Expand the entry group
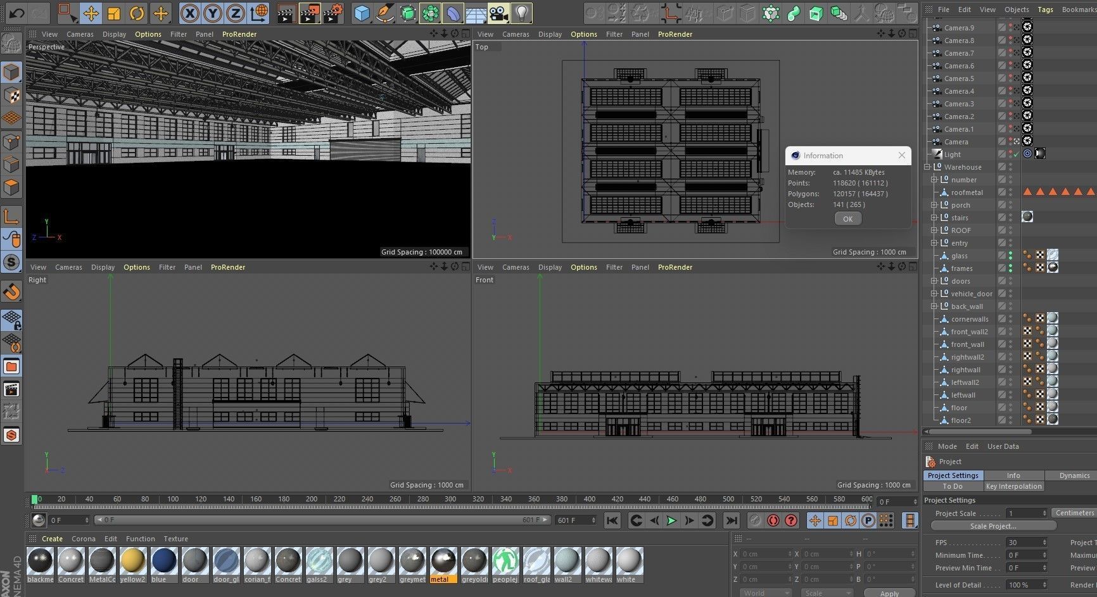1097x597 pixels. [x=934, y=243]
